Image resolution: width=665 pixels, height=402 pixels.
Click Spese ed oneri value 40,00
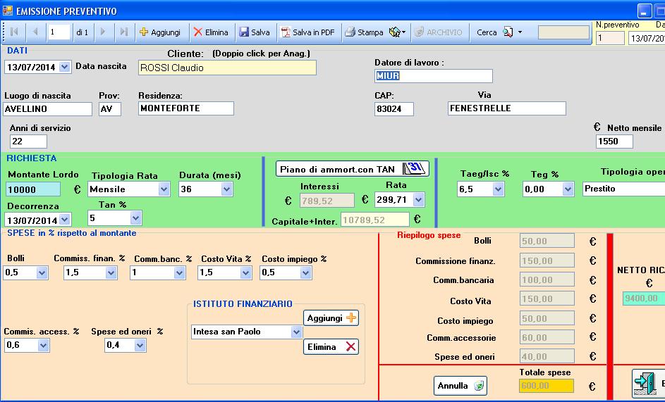coord(547,356)
